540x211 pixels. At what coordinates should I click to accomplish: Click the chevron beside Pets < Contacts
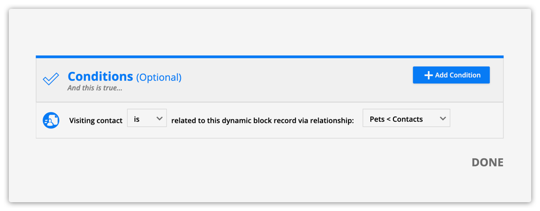(x=443, y=118)
